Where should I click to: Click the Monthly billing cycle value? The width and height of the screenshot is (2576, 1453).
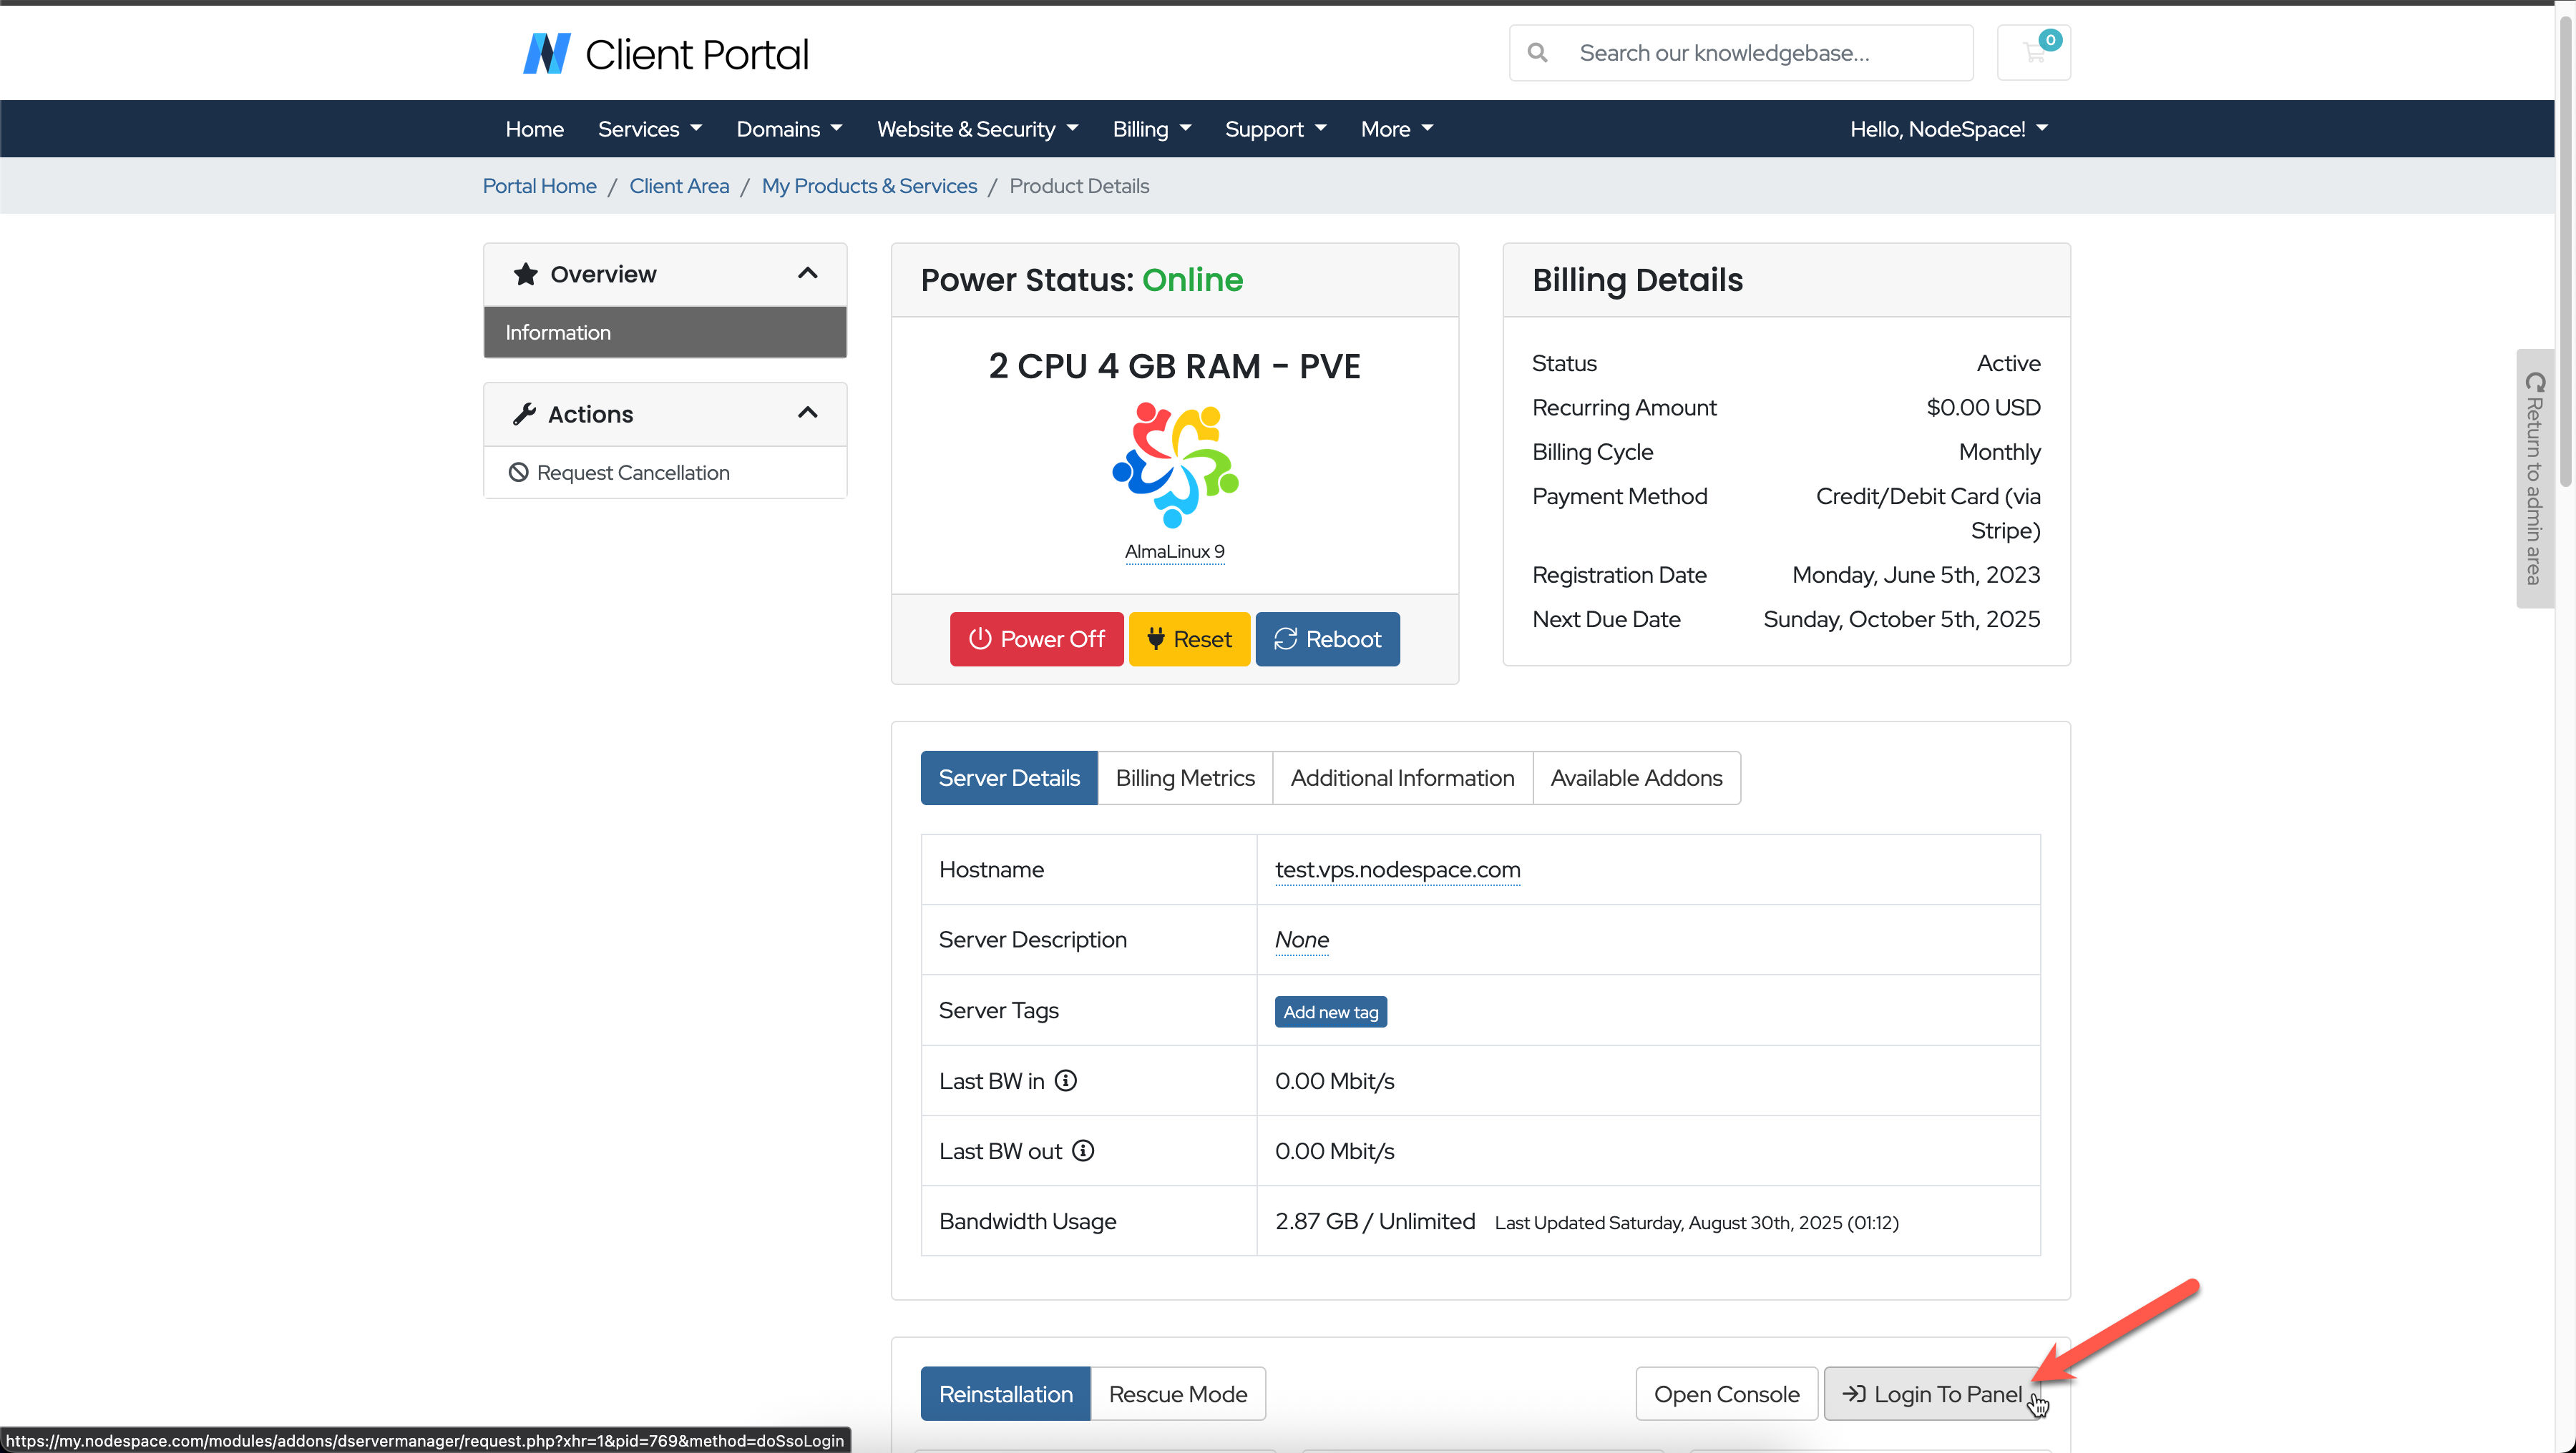[x=1999, y=452]
